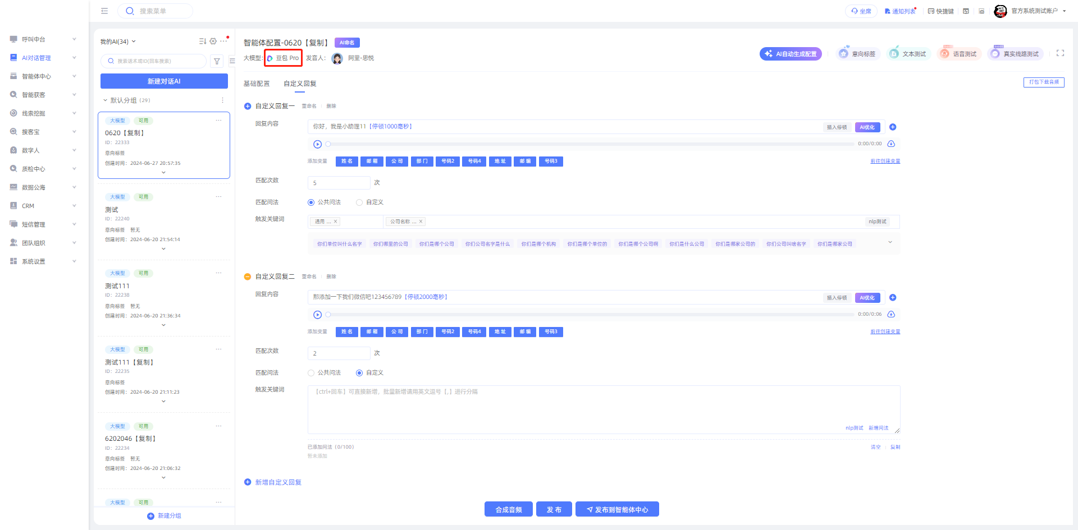Viewport: 1078px width, 530px height.
Task: Select 自定义 radio in 自定义回复二
Action: [359, 373]
